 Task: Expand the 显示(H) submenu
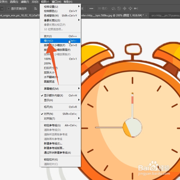click(x=60, y=100)
